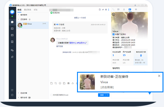End the conversation with the X icon

(106, 10)
